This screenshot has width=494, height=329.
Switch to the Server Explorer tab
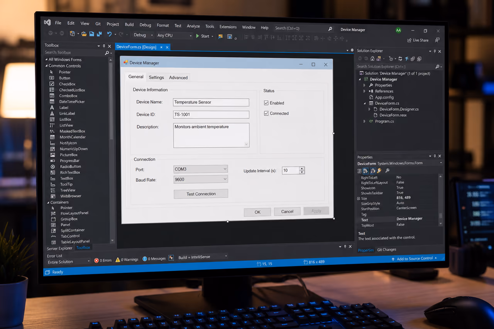pos(60,248)
